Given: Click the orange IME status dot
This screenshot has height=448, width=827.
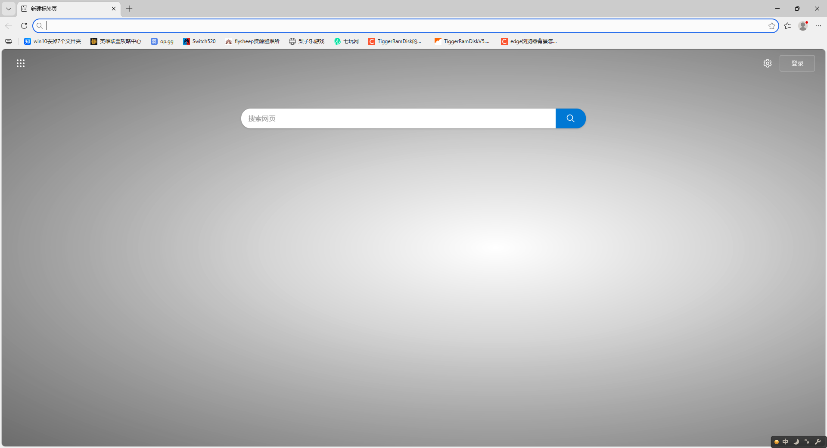Looking at the screenshot, I should (x=777, y=442).
